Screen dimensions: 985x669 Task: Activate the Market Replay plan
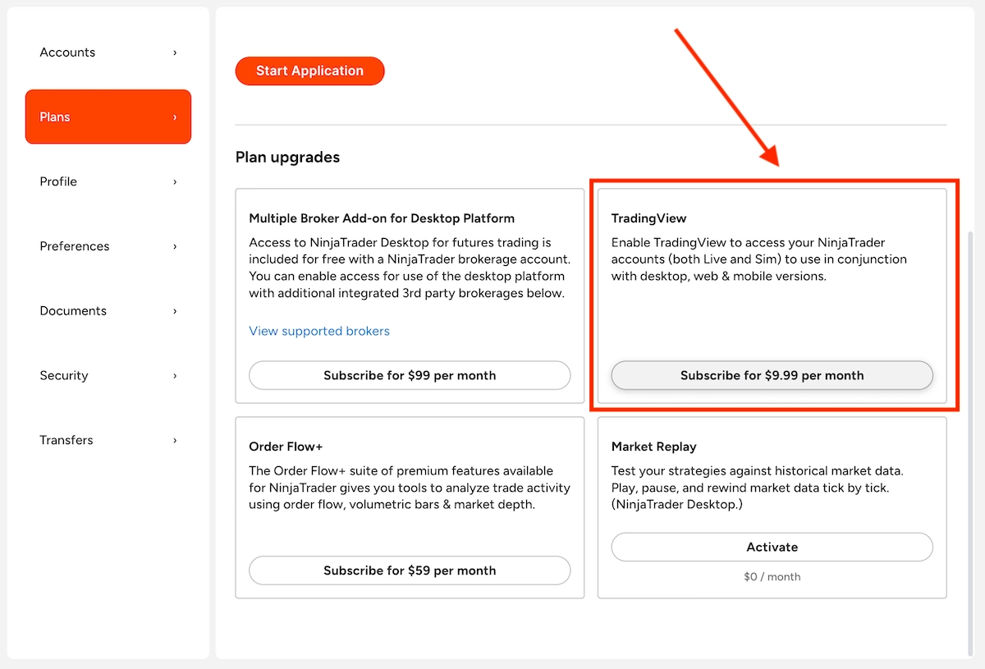pyautogui.click(x=772, y=547)
